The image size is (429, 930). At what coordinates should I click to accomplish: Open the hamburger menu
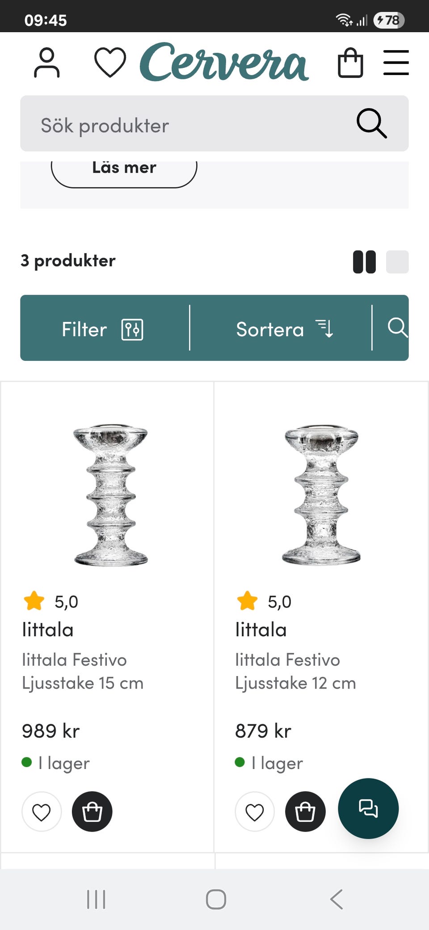point(396,63)
